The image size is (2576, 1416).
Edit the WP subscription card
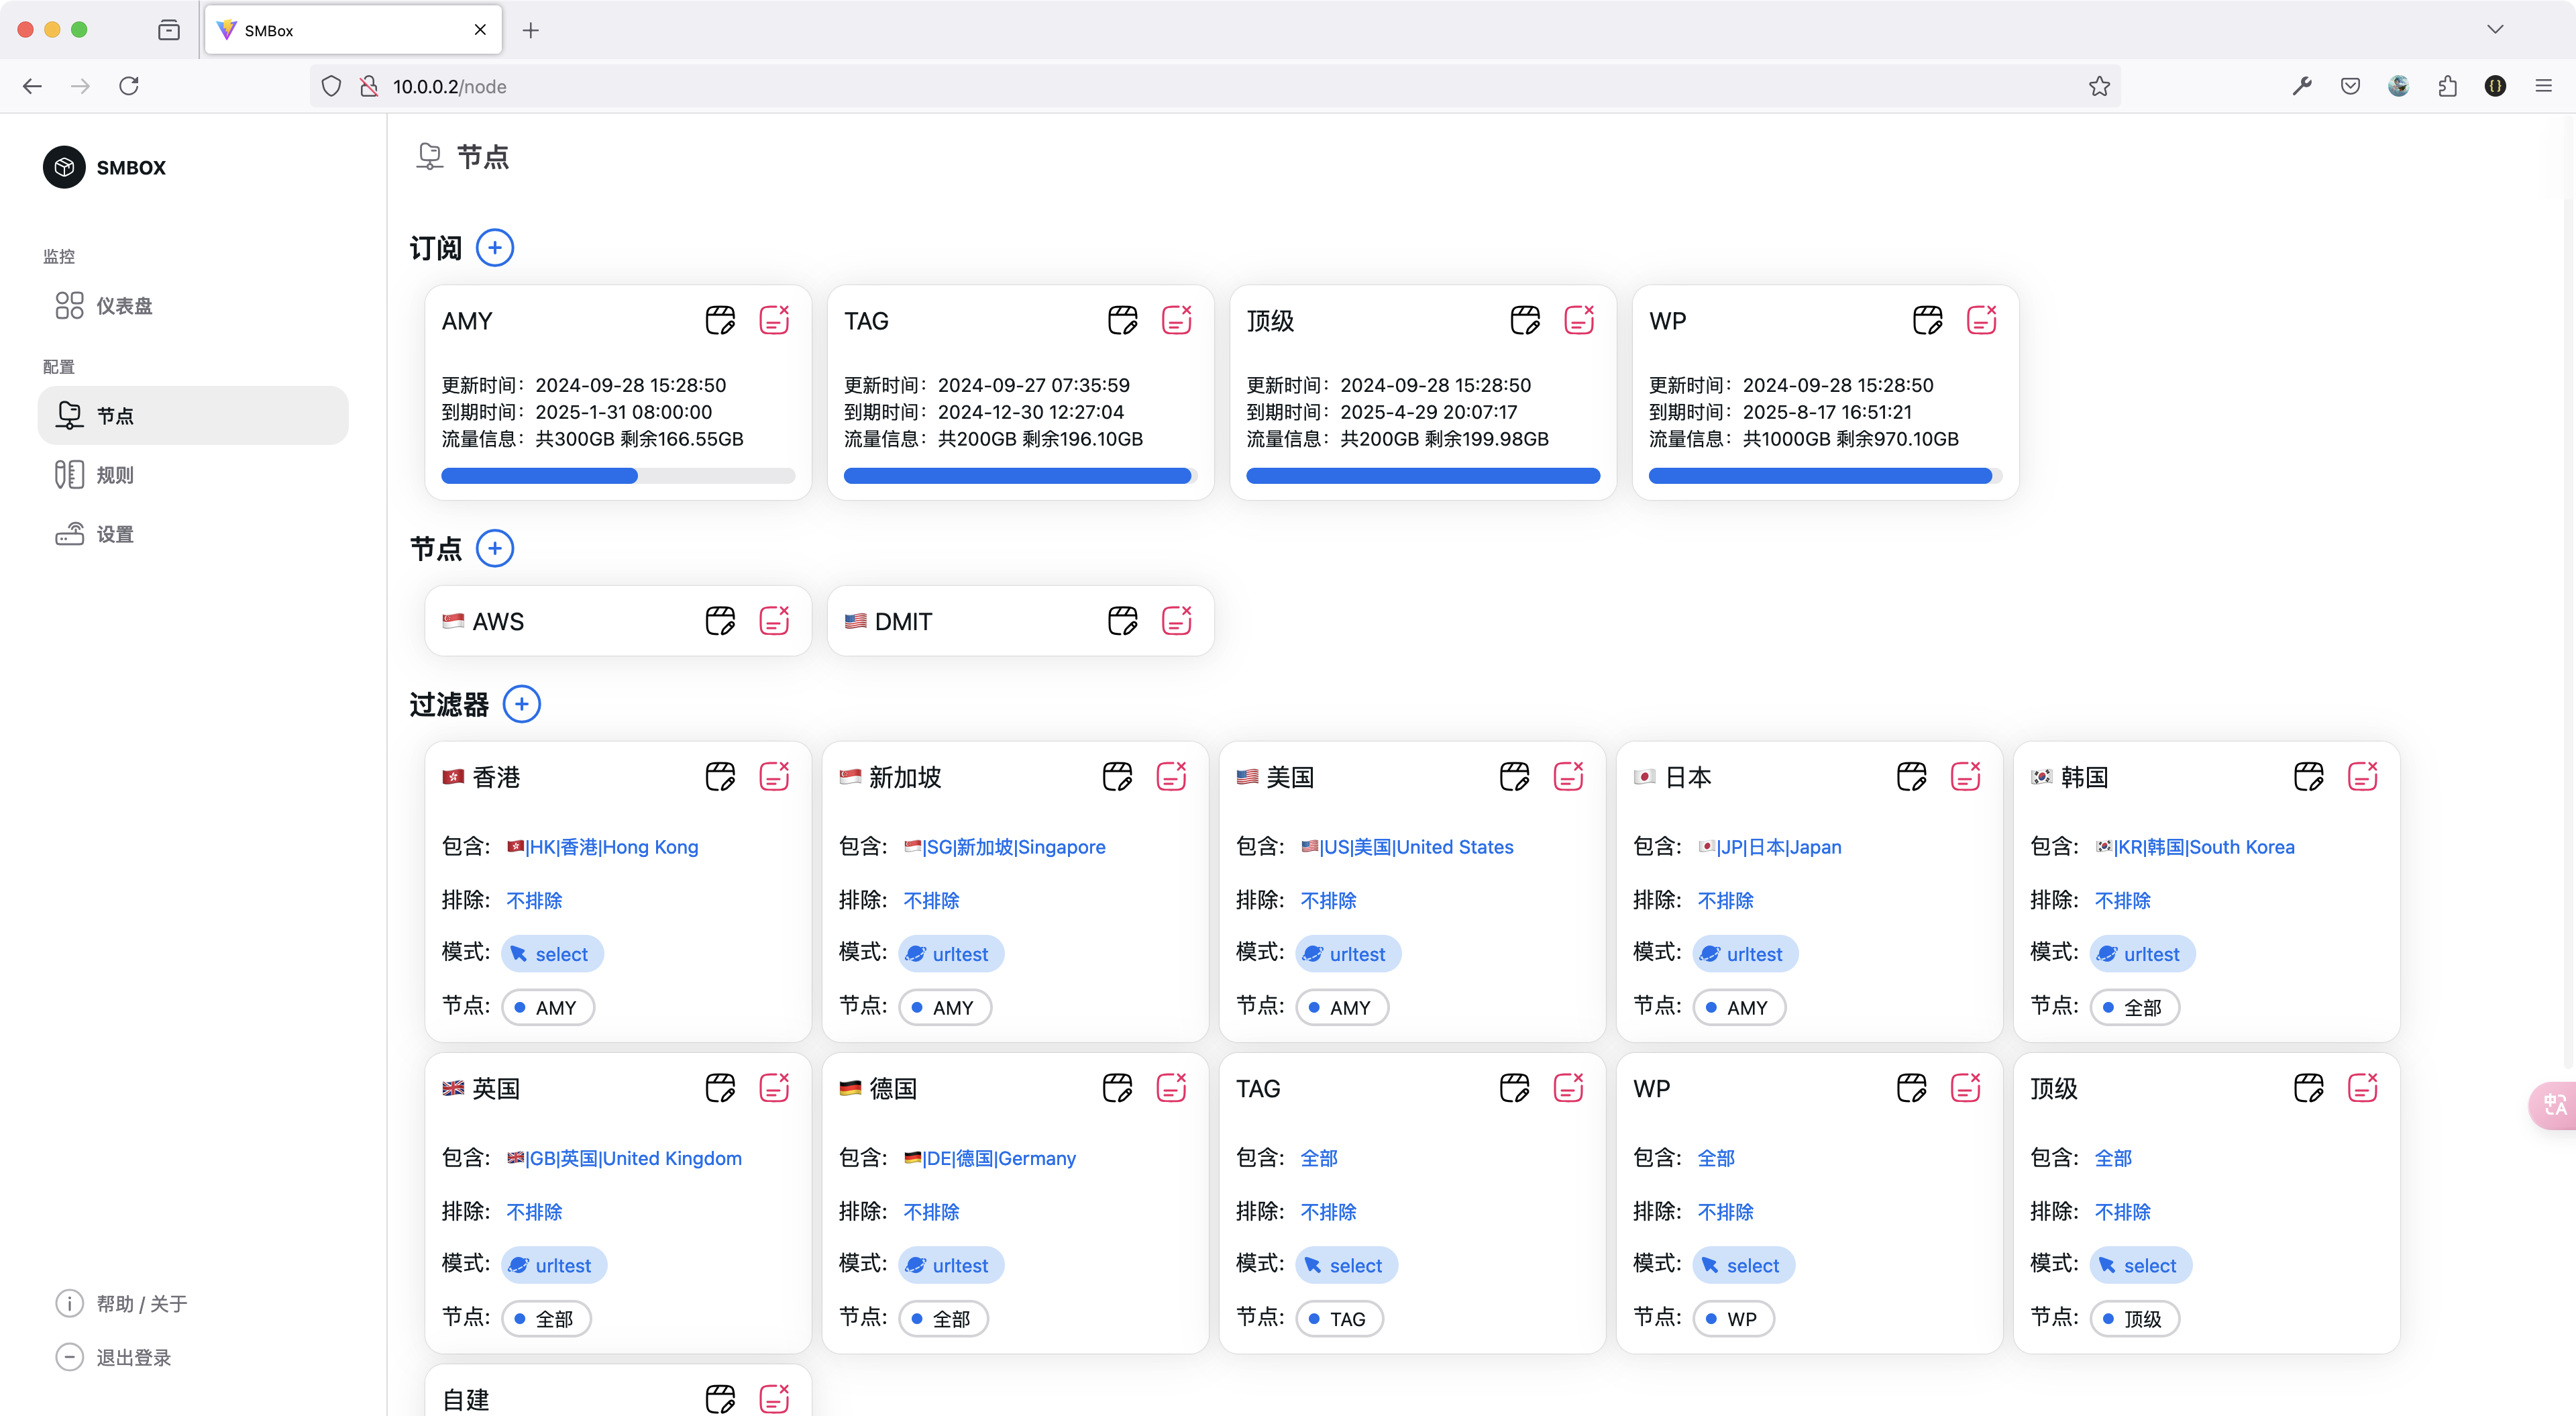(x=1928, y=320)
